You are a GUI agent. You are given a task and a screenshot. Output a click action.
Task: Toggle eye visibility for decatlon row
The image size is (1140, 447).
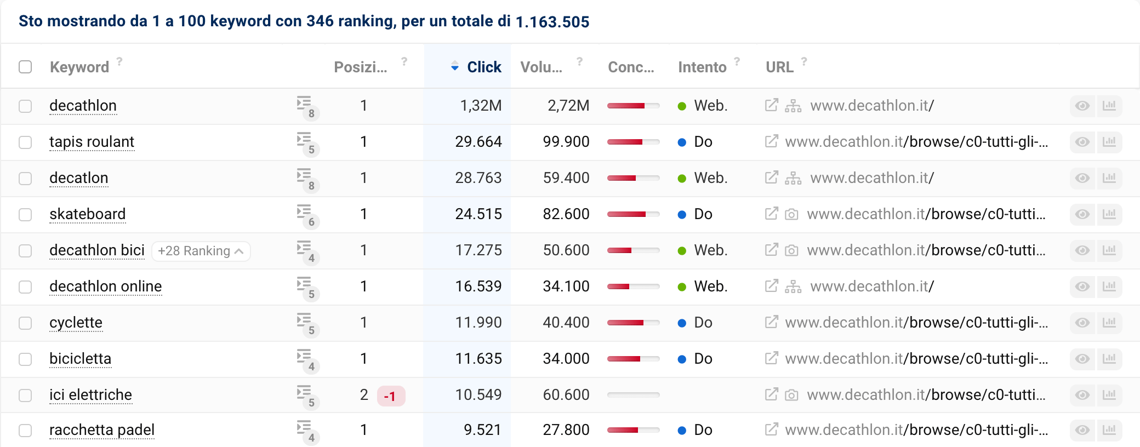tap(1082, 178)
